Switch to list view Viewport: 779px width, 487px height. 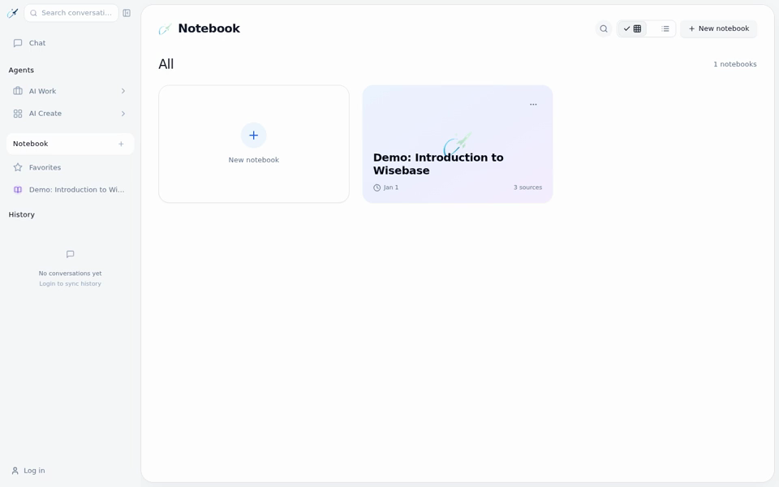point(665,29)
